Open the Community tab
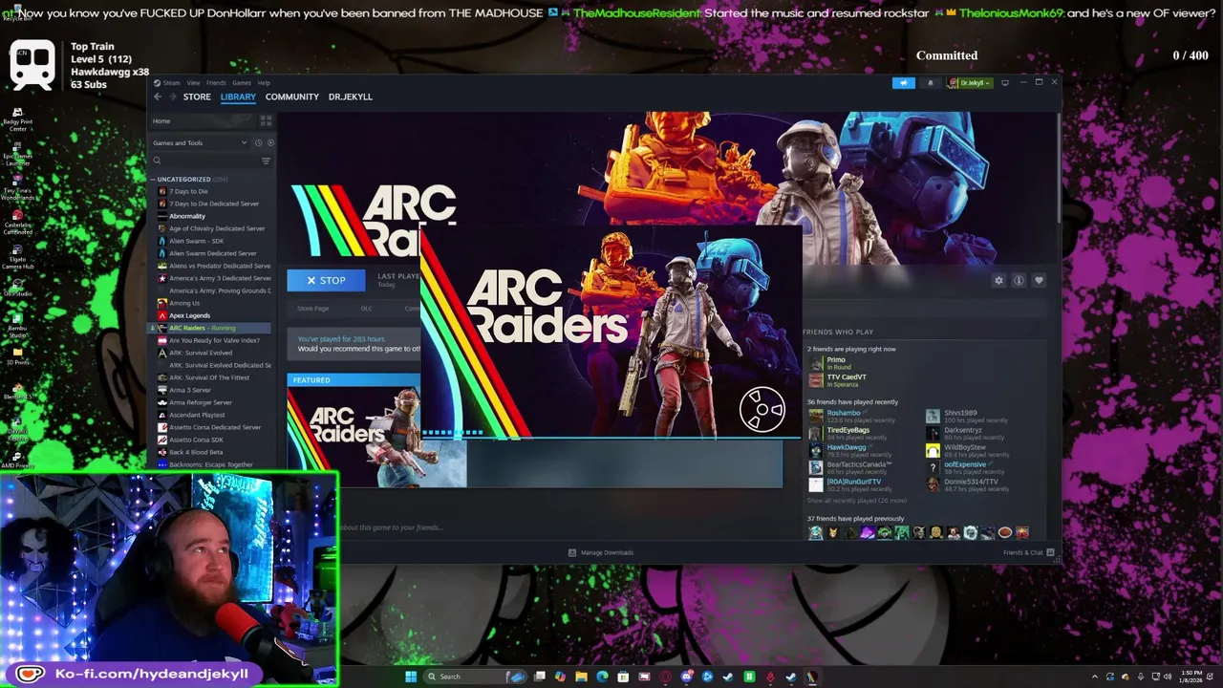Viewport: 1223px width, 688px height. click(x=291, y=97)
